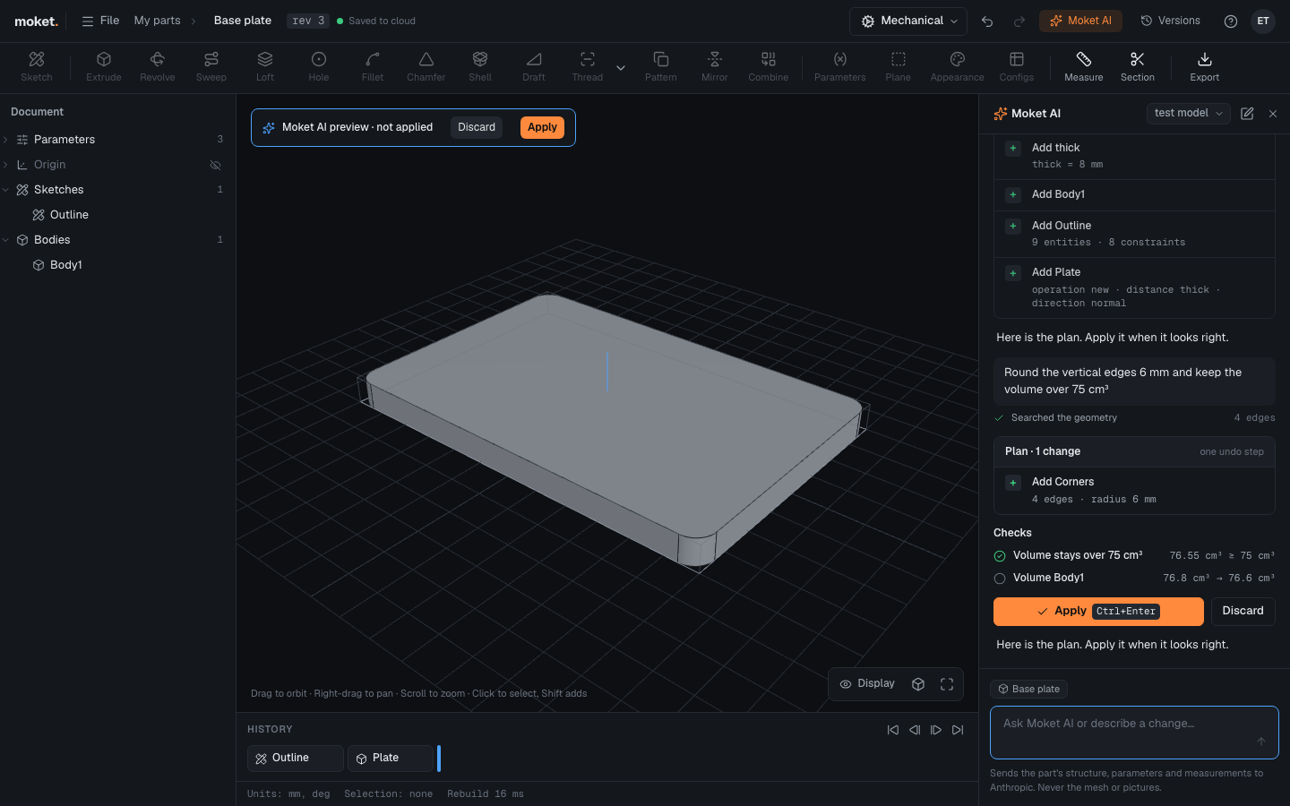Choose the Revolve tool
The width and height of the screenshot is (1290, 806).
pos(158,67)
